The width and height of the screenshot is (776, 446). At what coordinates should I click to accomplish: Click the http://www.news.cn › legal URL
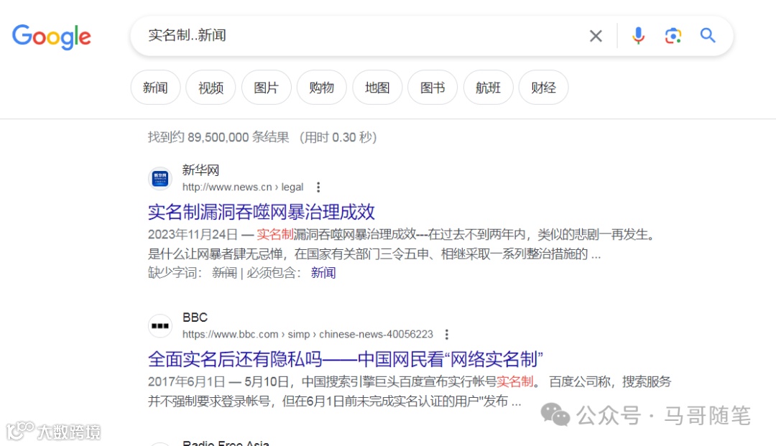243,187
